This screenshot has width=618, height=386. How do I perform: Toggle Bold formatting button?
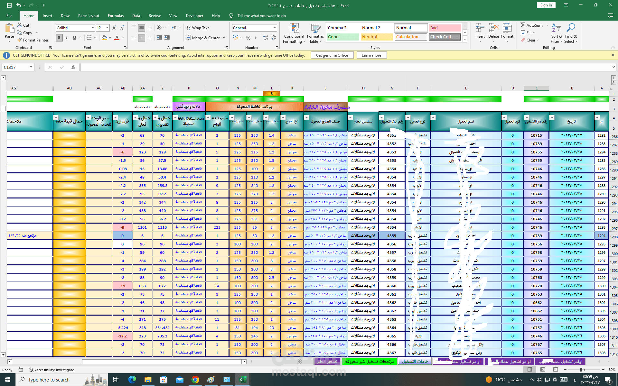click(59, 38)
